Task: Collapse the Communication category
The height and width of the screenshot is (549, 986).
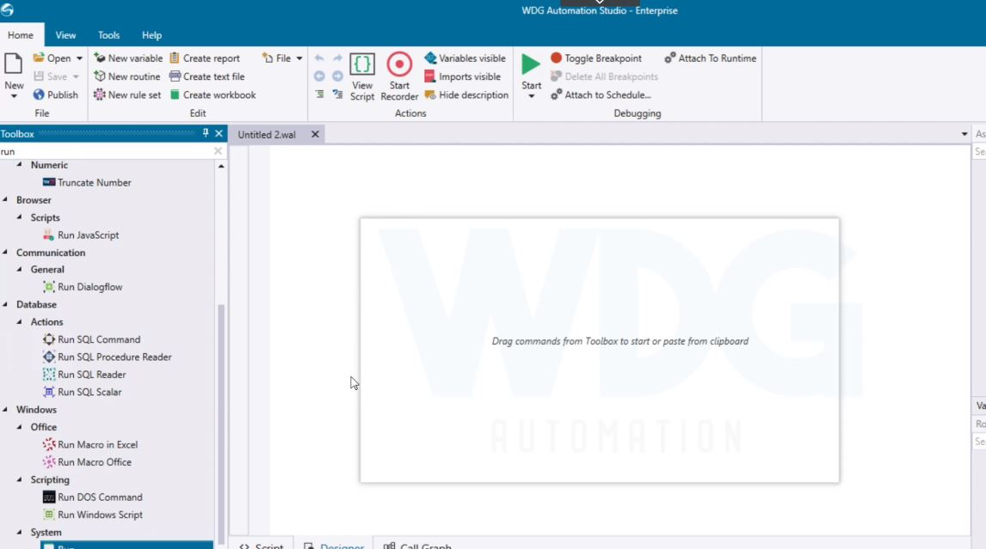Action: tap(6, 252)
